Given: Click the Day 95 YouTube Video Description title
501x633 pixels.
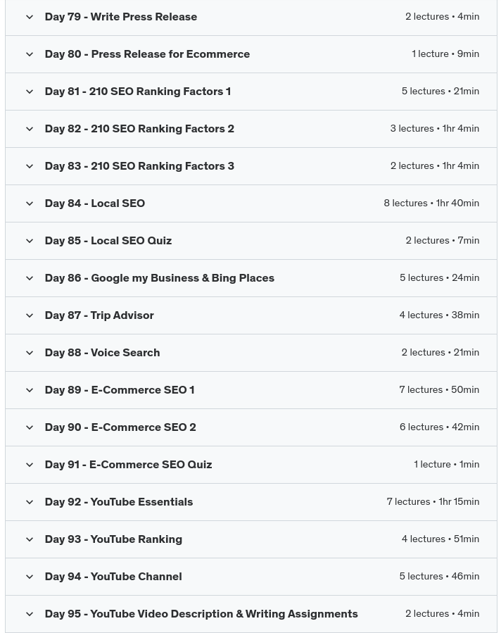Looking at the screenshot, I should (x=201, y=614).
